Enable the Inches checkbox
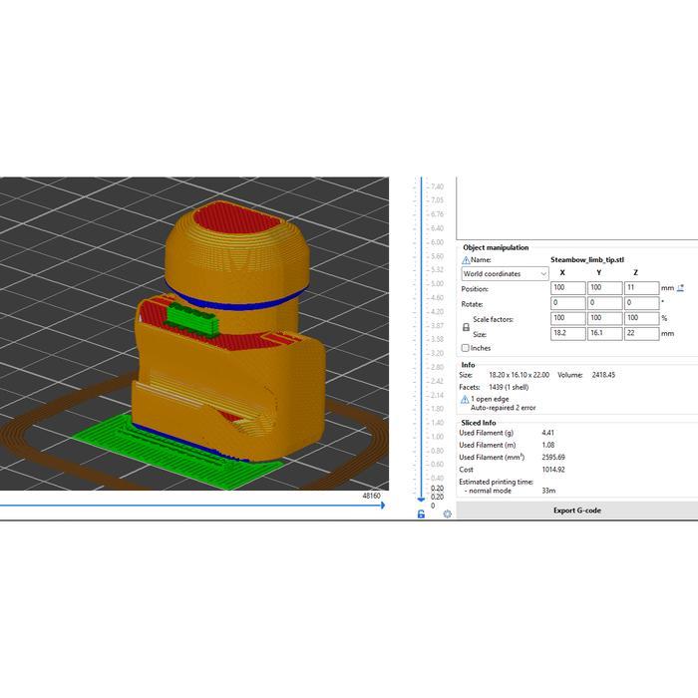This screenshot has height=698, width=698. point(466,348)
